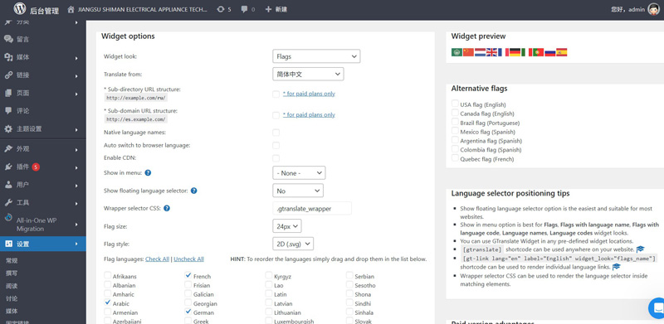
Task: Open the Widget look dropdown
Action: pos(316,56)
